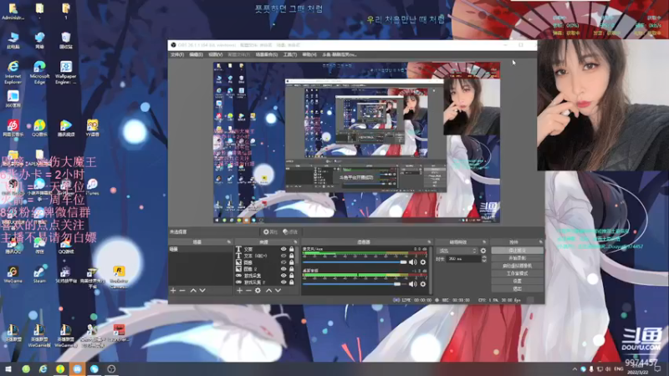This screenshot has width=669, height=376.
Task: Open scene transition properties gear icon
Action: [x=483, y=251]
